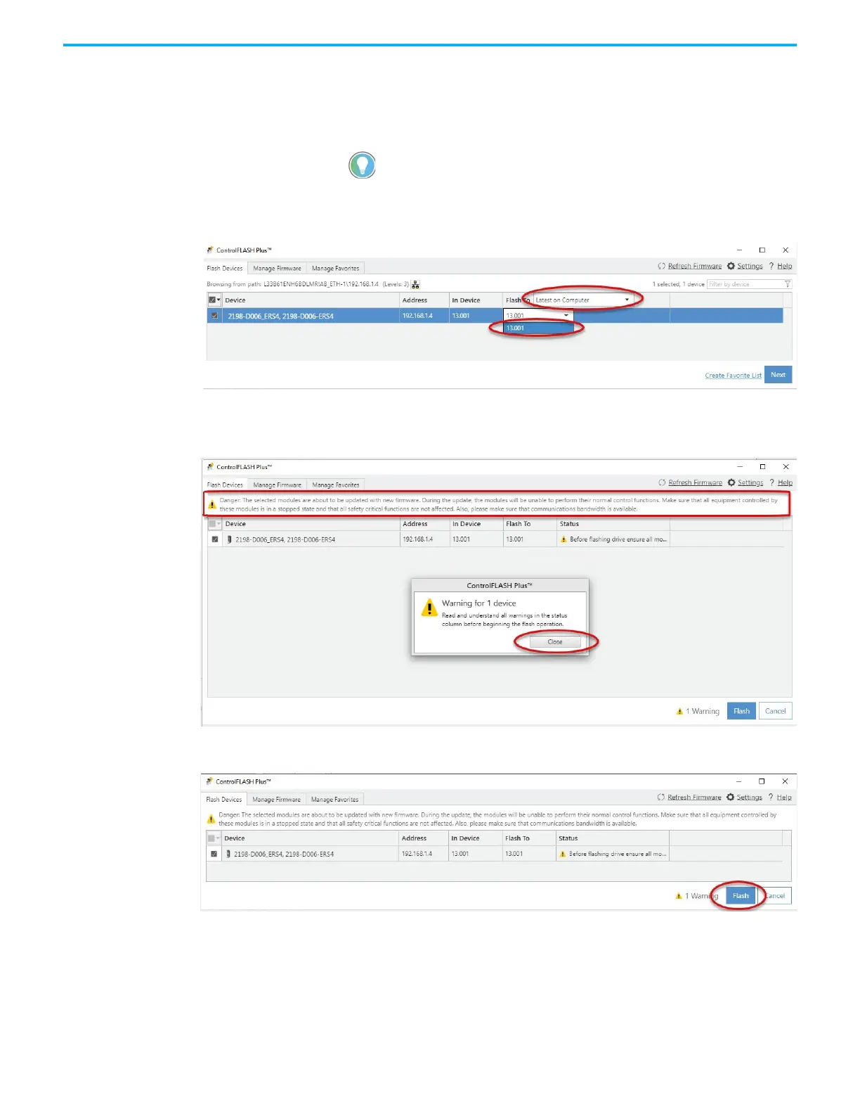
Task: Click the Address column header in middle window
Action: click(x=424, y=524)
